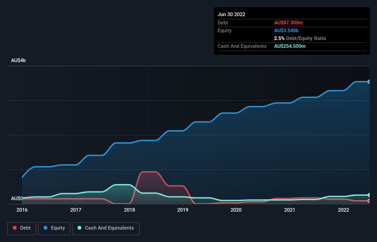Image resolution: width=377 pixels, height=242 pixels.
Task: Click the 2021 axis label
Action: tap(290, 210)
